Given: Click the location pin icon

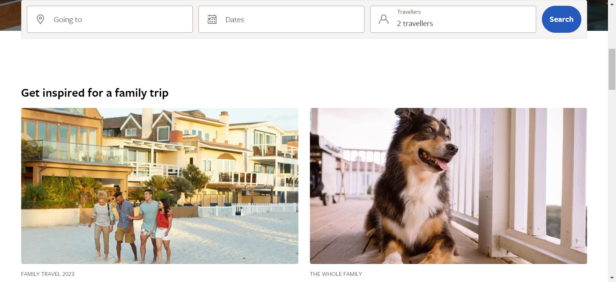Looking at the screenshot, I should point(40,19).
